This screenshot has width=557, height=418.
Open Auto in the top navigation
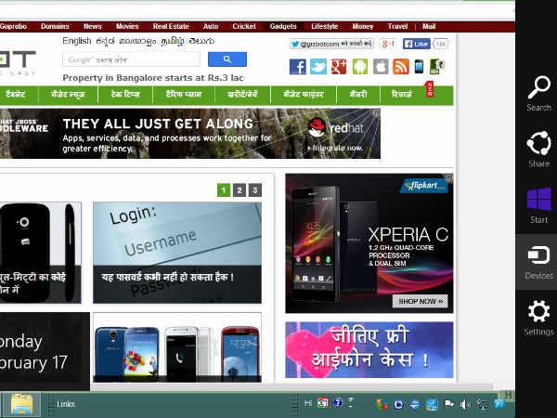211,26
